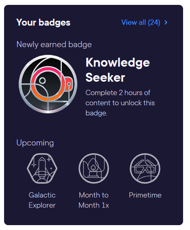Select the Primetime 3D glasses badge icon
190x230 pixels.
[145, 168]
